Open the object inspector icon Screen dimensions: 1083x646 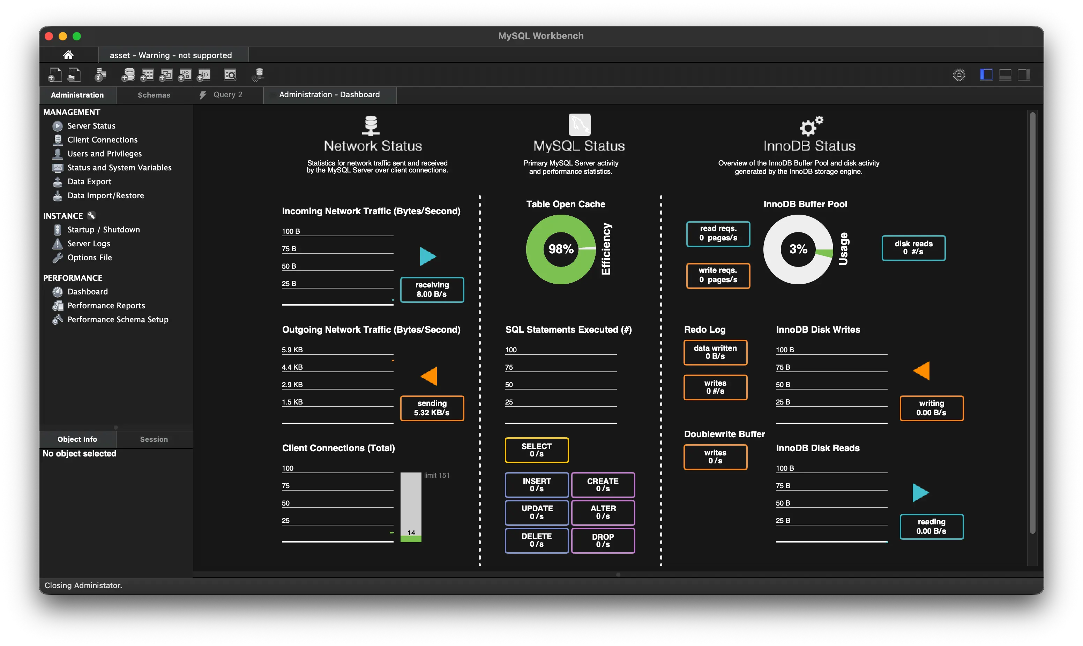point(101,75)
